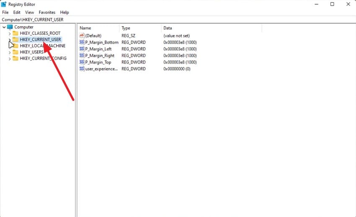This screenshot has height=217, width=356.
Task: Open the Favorites menu
Action: point(47,12)
